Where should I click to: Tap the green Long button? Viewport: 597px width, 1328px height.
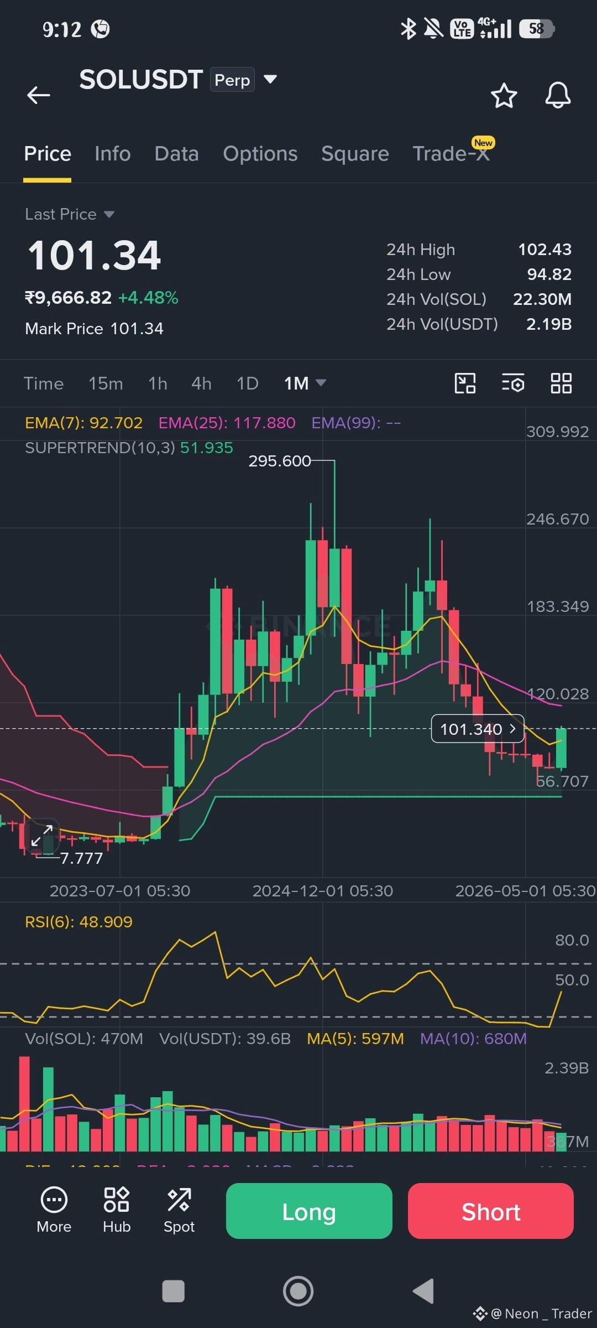click(x=309, y=1211)
